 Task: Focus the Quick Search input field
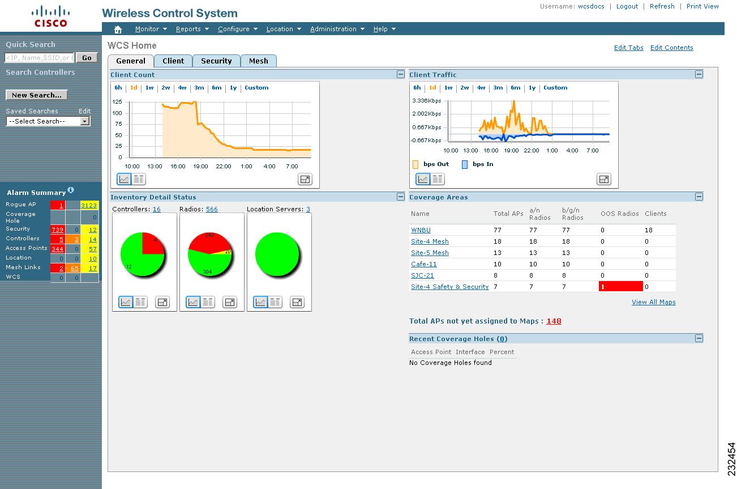coord(39,57)
